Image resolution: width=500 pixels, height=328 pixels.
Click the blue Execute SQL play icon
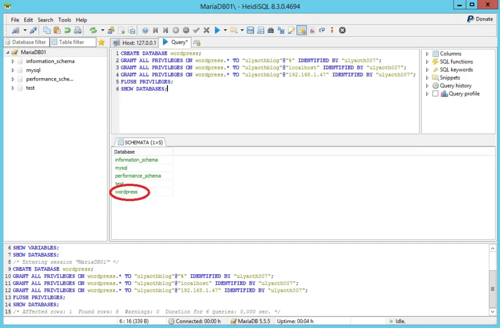[217, 30]
